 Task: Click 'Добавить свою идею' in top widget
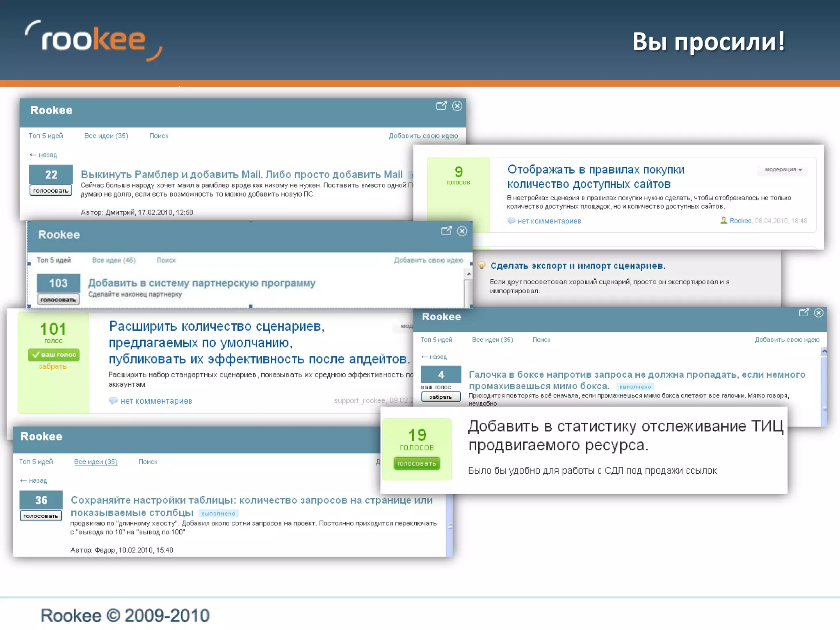[x=423, y=136]
